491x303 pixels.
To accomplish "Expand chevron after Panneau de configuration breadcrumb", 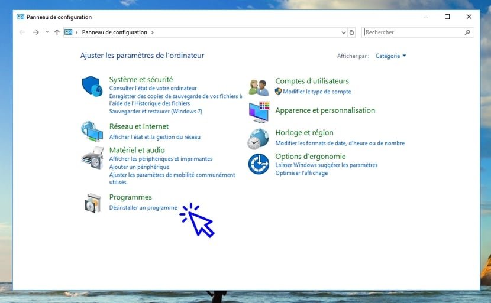I will pos(153,32).
